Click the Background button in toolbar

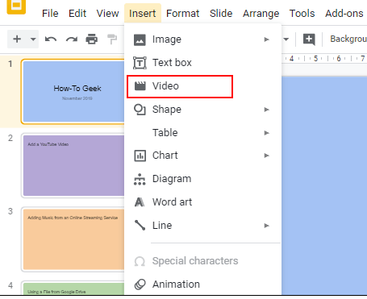[348, 39]
